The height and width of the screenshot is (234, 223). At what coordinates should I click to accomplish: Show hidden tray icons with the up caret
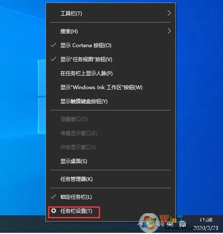click(x=140, y=224)
